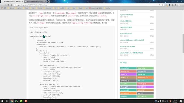Select the ffmpeg tag
Viewport: 184px width, 103px height.
(x=128, y=87)
